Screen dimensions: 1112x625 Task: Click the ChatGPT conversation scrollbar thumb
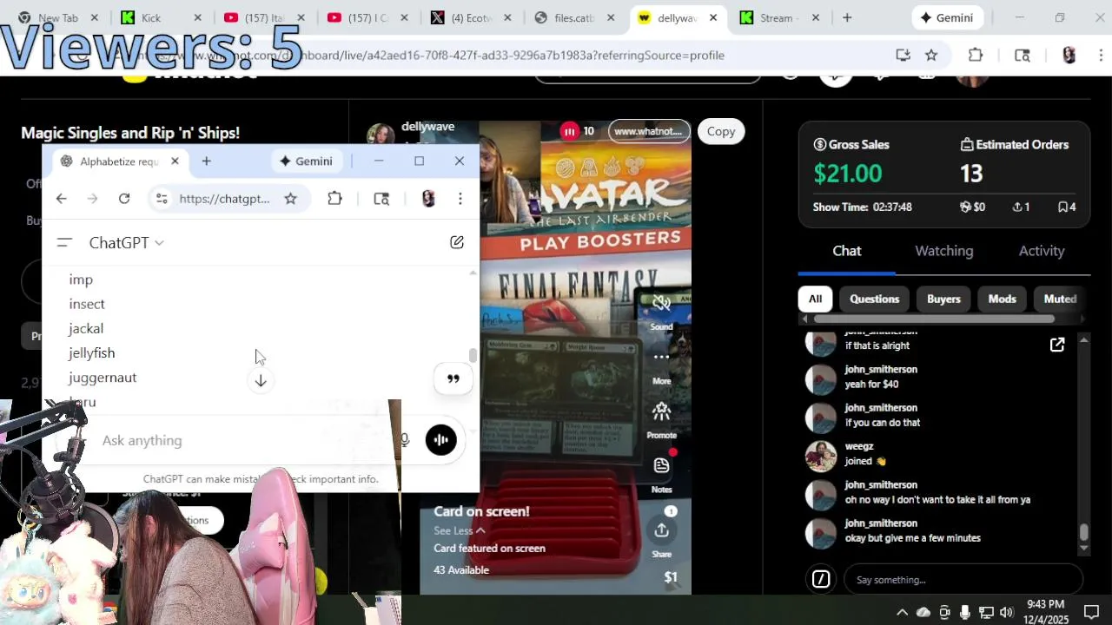[x=473, y=356]
